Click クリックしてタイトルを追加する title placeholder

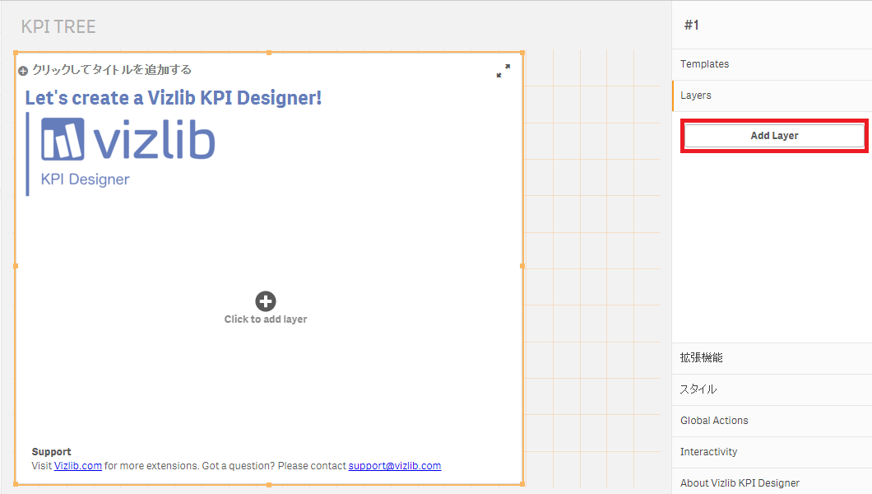pyautogui.click(x=111, y=69)
